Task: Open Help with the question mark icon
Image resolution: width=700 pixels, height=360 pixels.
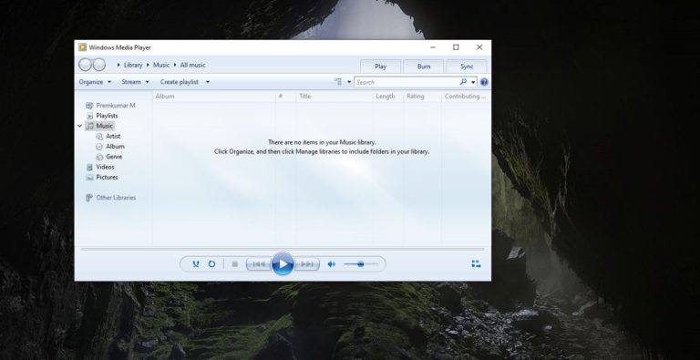Action: point(484,82)
